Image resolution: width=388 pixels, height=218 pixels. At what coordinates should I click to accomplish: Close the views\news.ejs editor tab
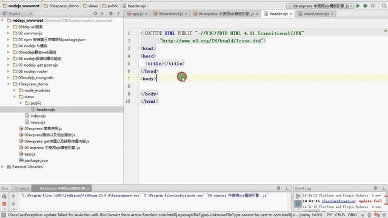[332, 14]
